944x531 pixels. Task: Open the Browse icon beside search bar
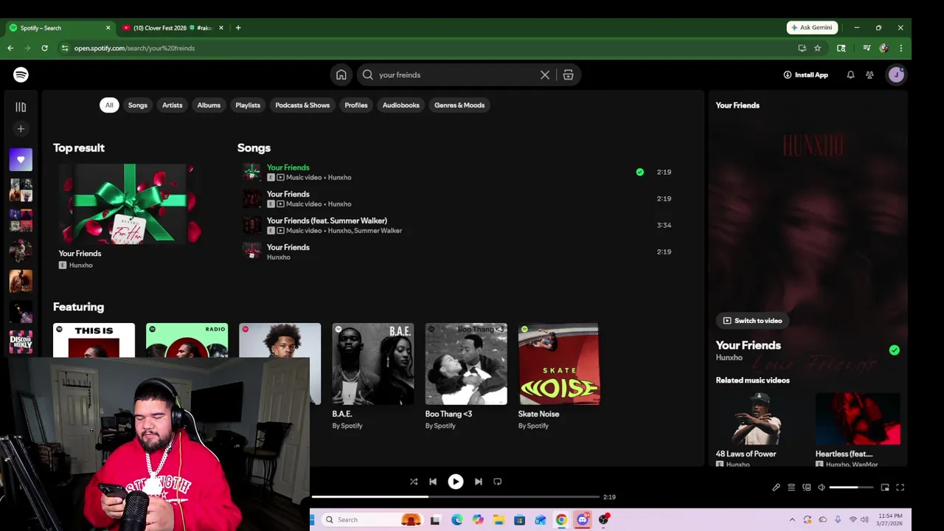[x=568, y=74]
